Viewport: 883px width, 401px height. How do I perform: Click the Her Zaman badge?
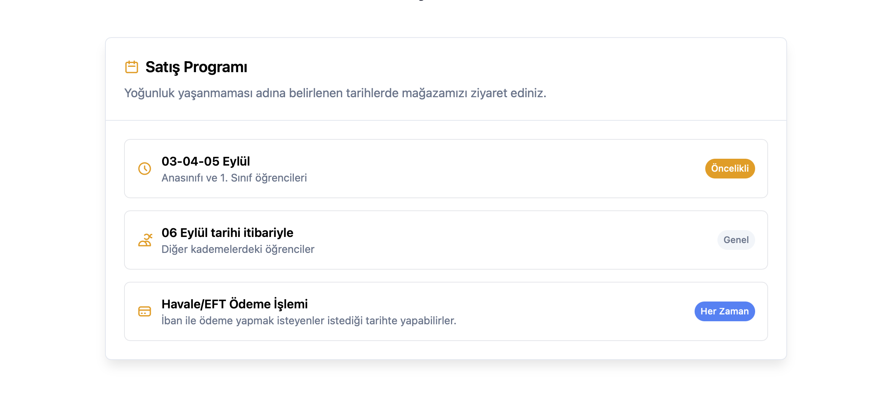[725, 311]
